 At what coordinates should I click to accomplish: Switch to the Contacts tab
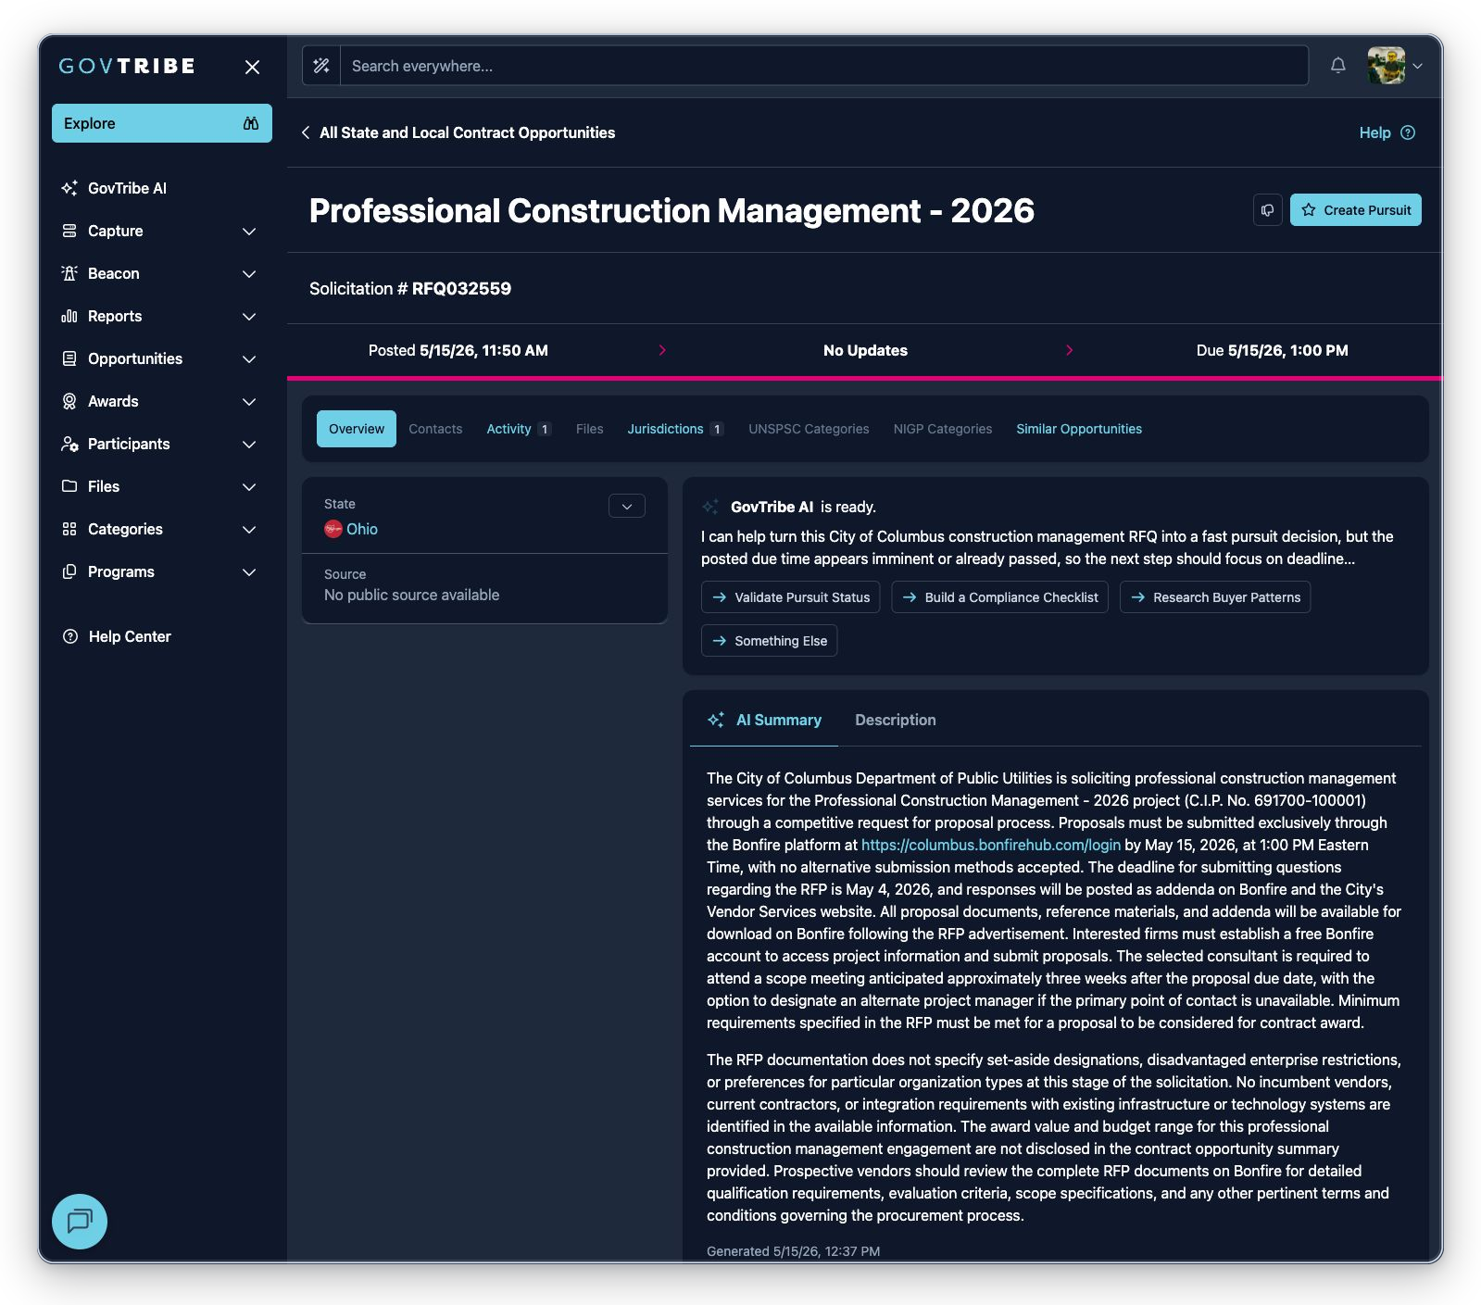[x=435, y=429]
